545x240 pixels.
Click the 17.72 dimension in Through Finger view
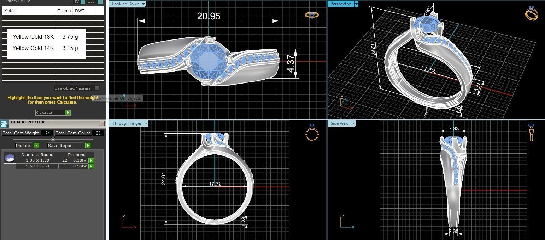(x=215, y=184)
